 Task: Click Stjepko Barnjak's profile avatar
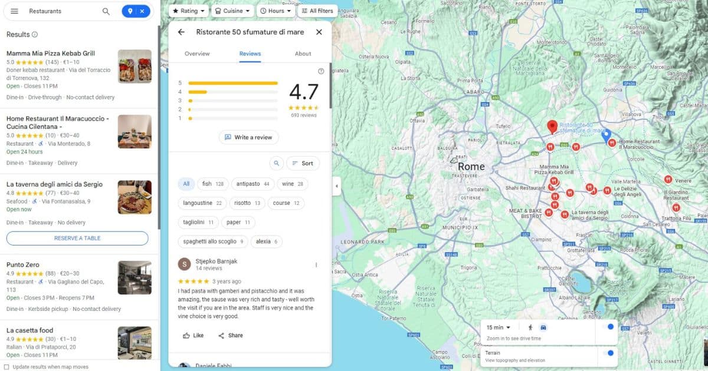(x=185, y=264)
